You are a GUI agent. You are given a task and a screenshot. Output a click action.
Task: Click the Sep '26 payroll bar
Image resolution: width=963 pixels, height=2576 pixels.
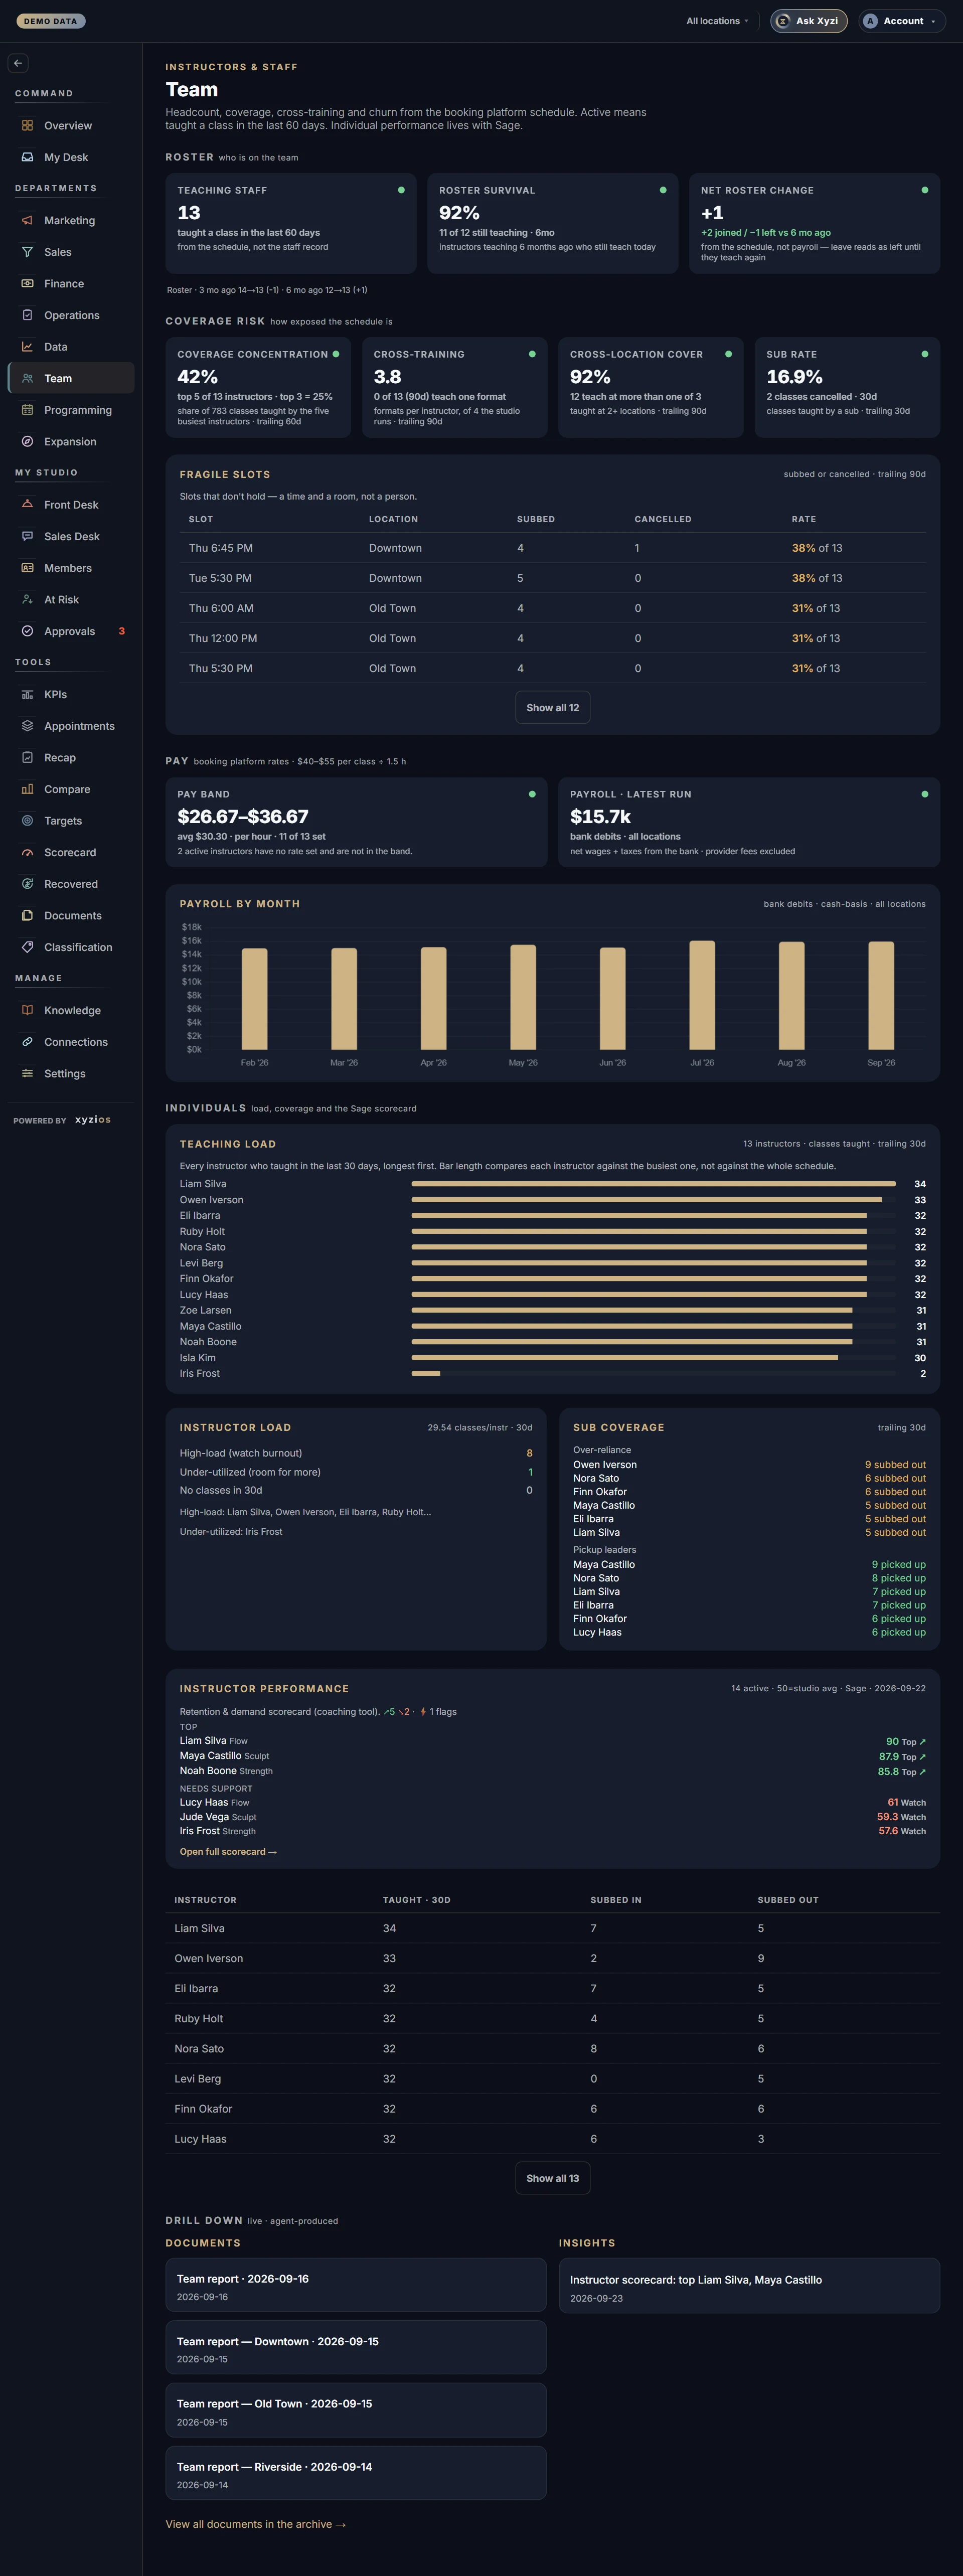click(x=881, y=995)
